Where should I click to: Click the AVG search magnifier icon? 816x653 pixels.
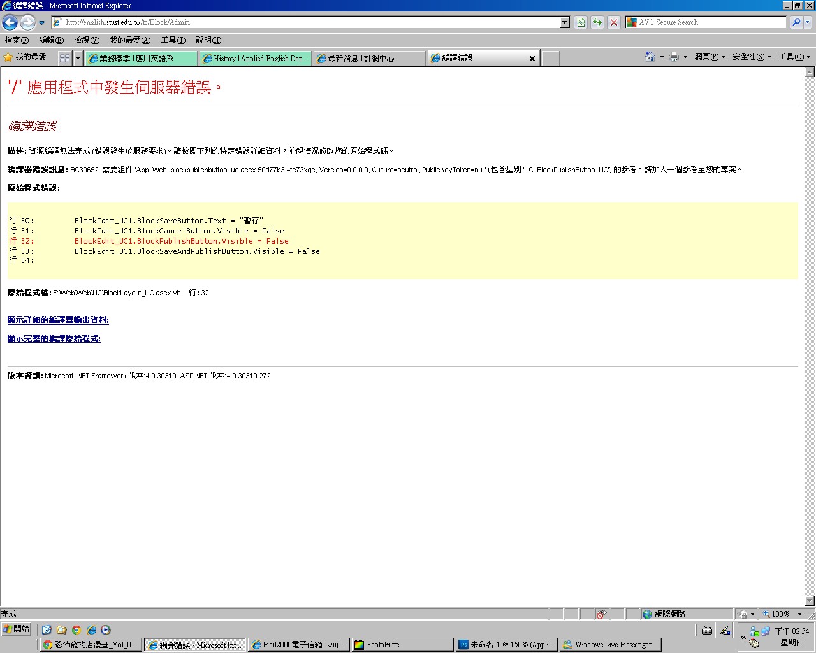[796, 22]
